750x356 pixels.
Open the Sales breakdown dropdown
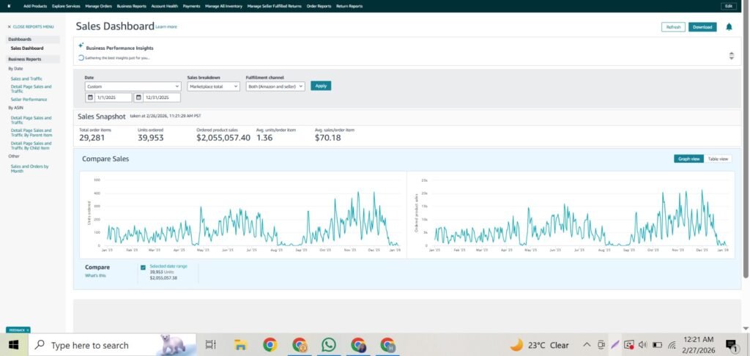click(213, 86)
